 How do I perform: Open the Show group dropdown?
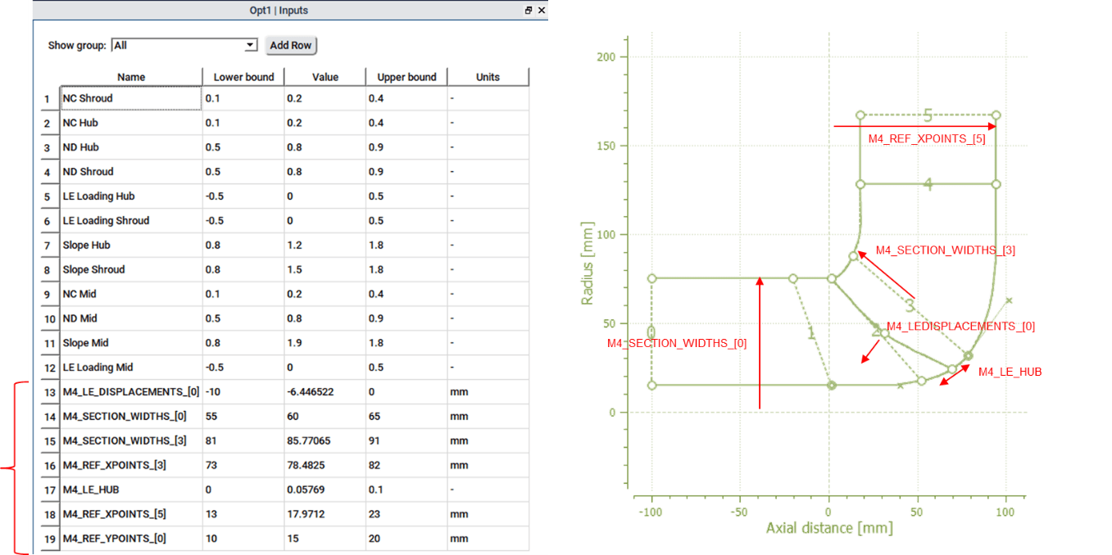pyautogui.click(x=184, y=45)
